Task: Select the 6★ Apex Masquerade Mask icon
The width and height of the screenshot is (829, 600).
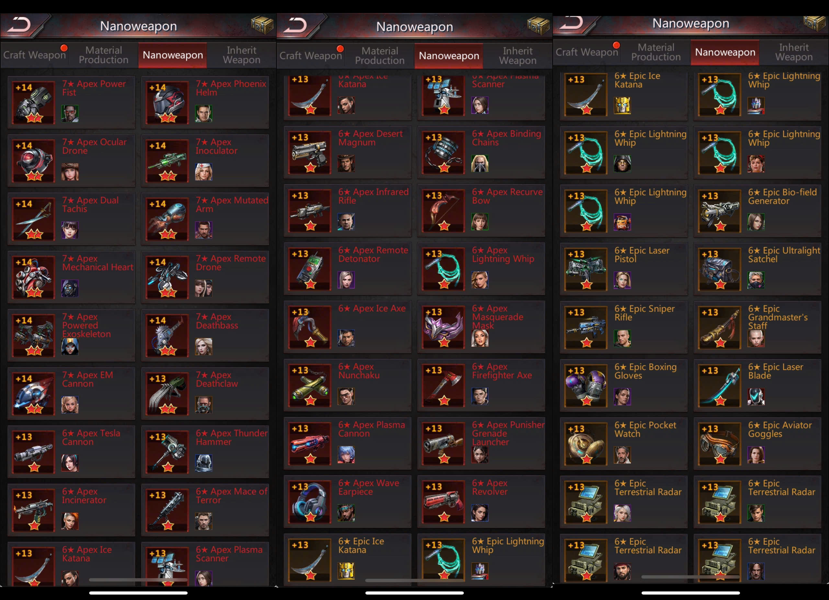Action: 444,327
